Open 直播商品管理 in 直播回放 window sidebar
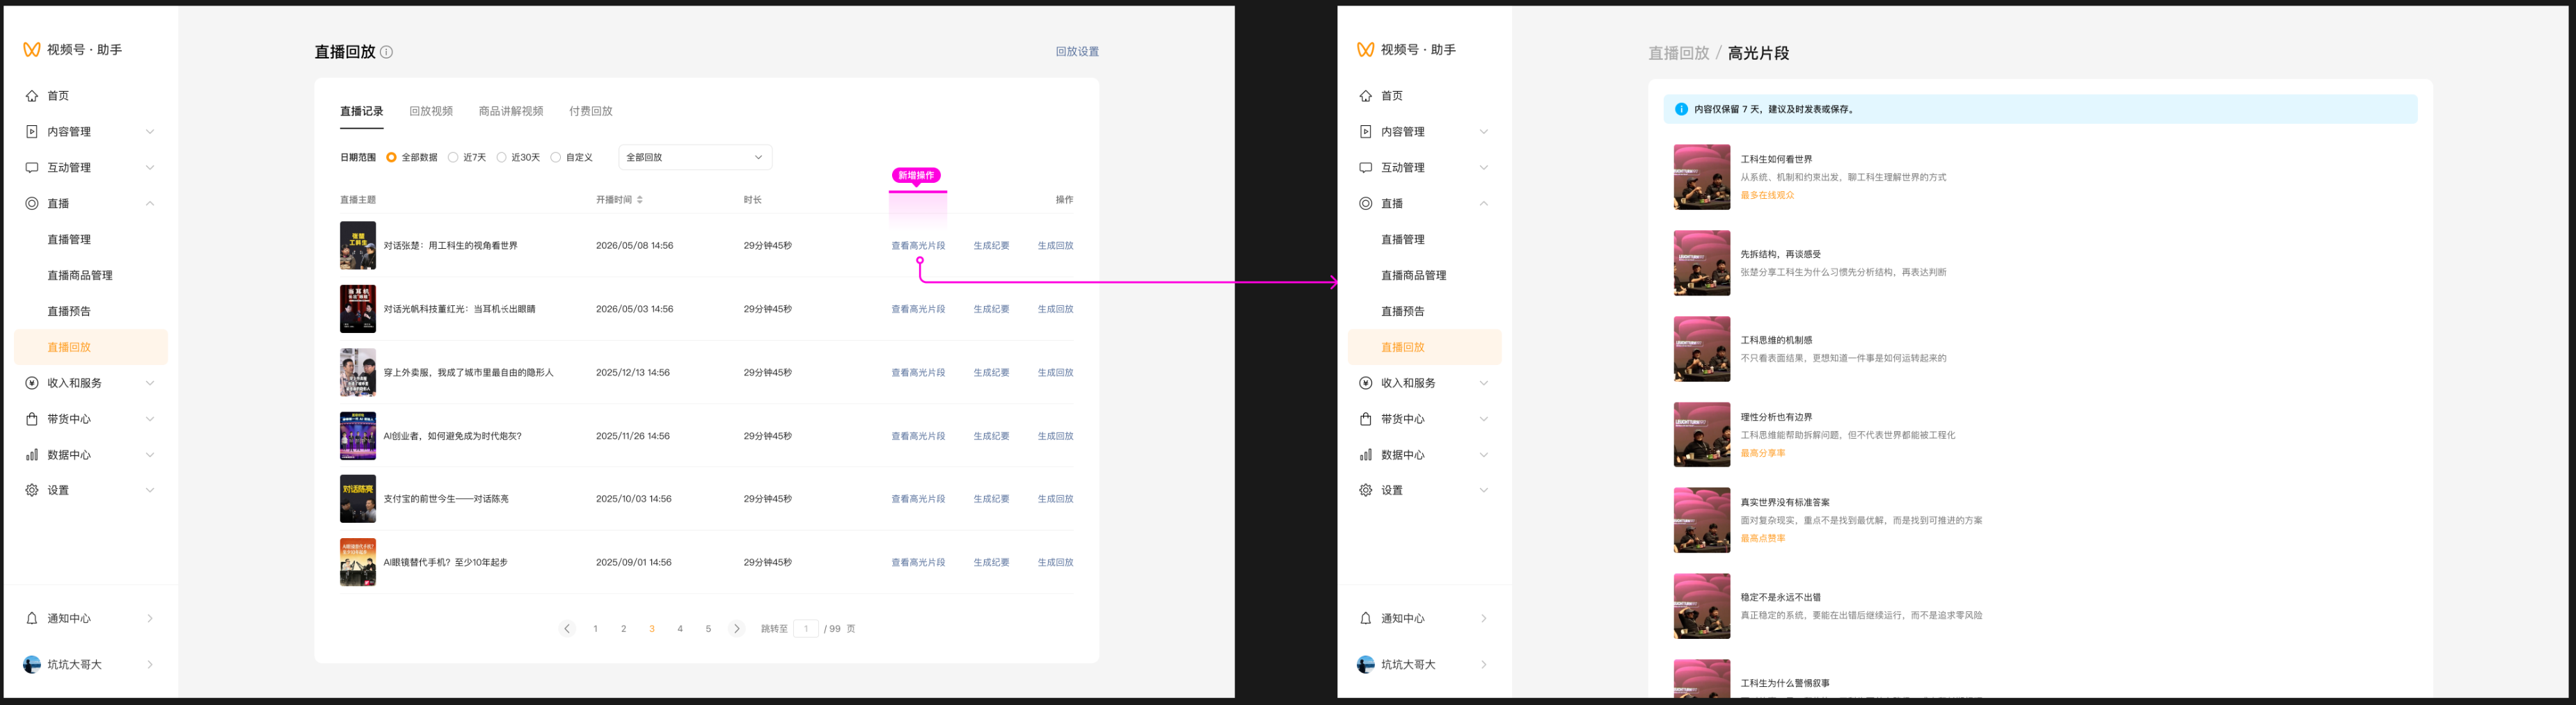The height and width of the screenshot is (705, 2576). [80, 275]
